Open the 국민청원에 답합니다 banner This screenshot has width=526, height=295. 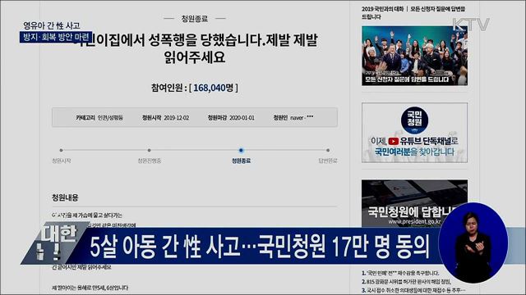point(414,203)
